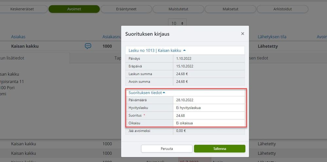Click the bold customer number 1000

tap(107, 46)
